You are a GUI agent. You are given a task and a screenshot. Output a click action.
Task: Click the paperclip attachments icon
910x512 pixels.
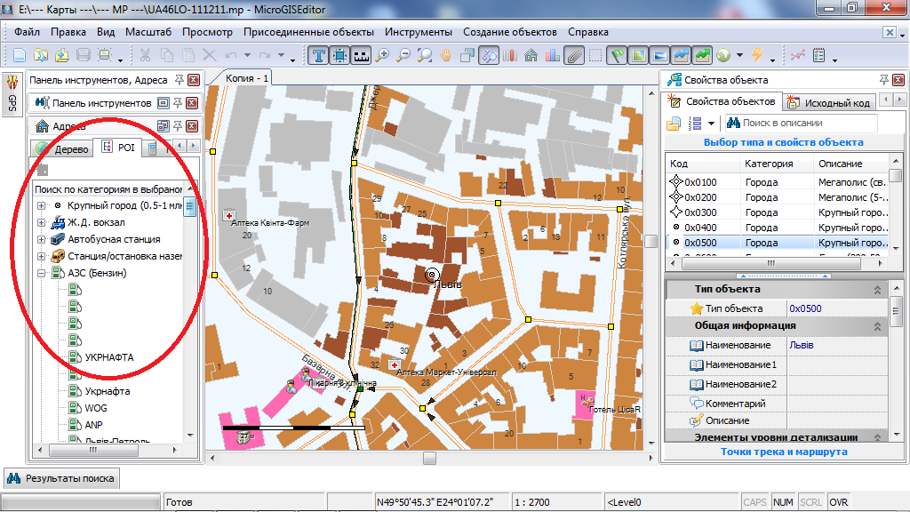tap(573, 55)
